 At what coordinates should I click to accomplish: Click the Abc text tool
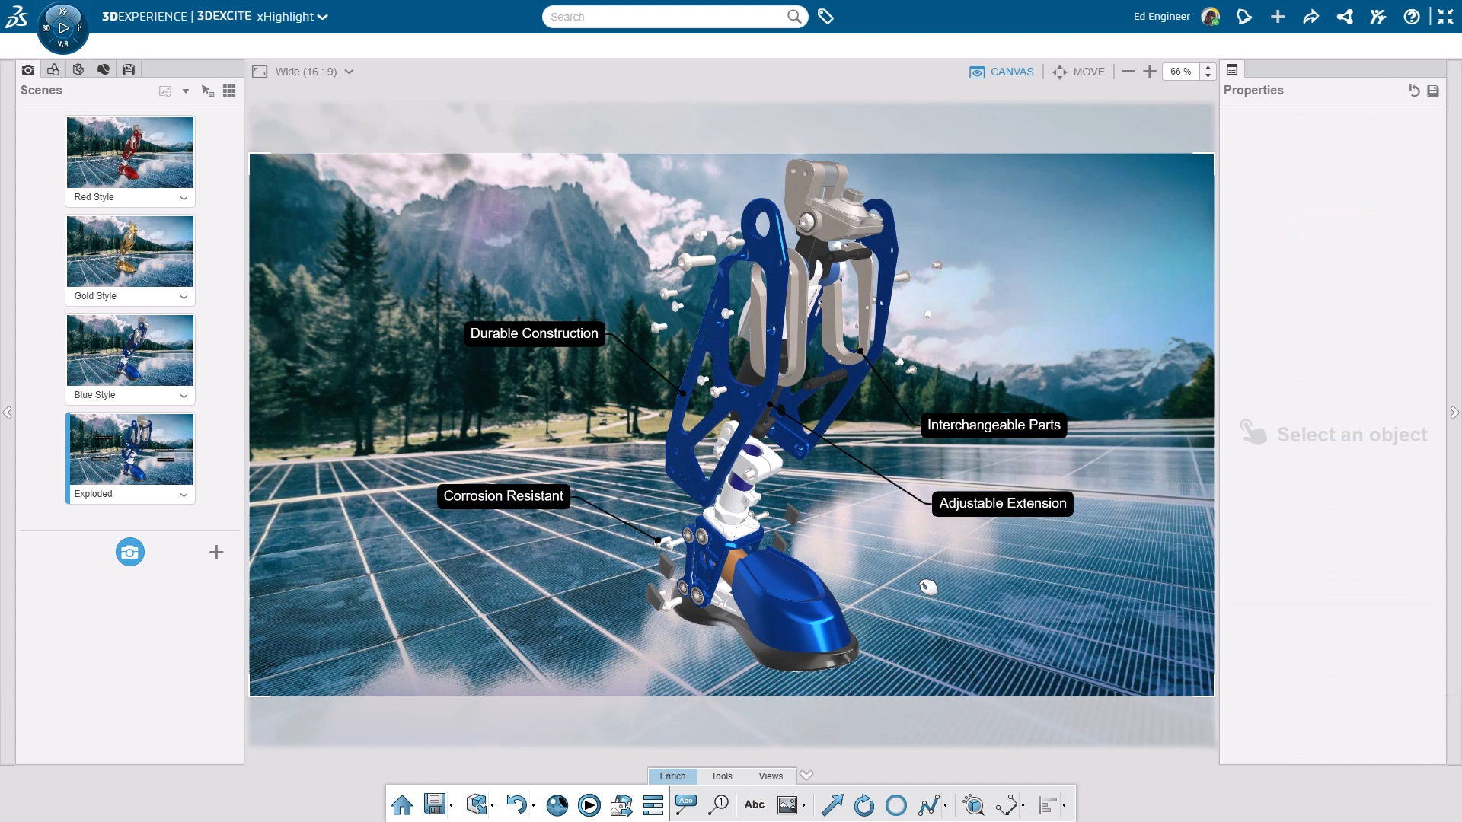tap(754, 804)
